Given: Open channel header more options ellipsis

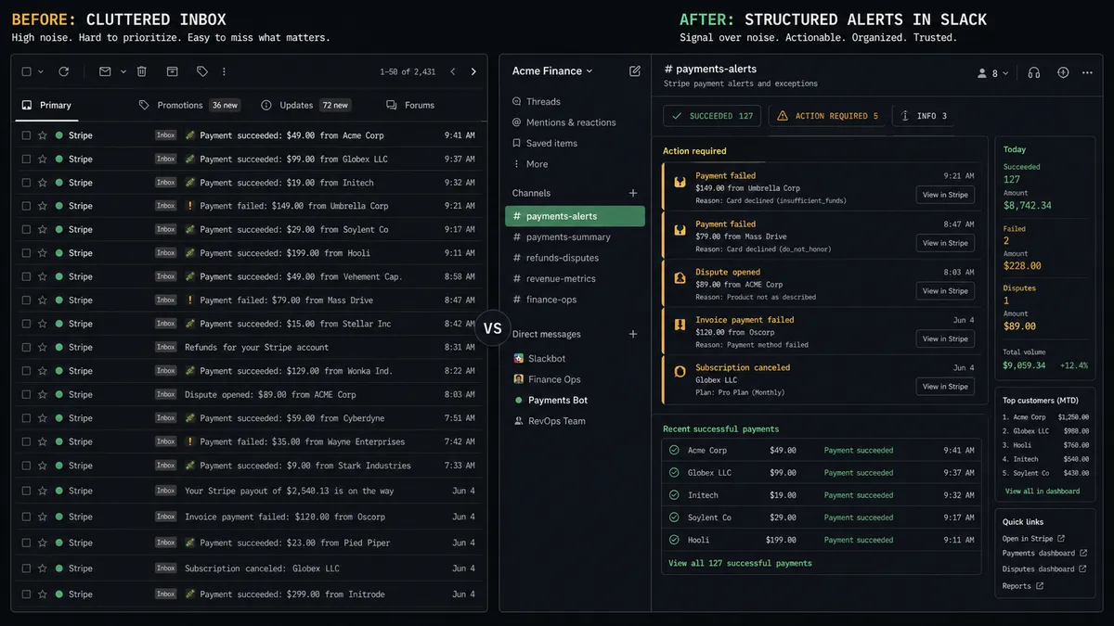Looking at the screenshot, I should coord(1088,72).
